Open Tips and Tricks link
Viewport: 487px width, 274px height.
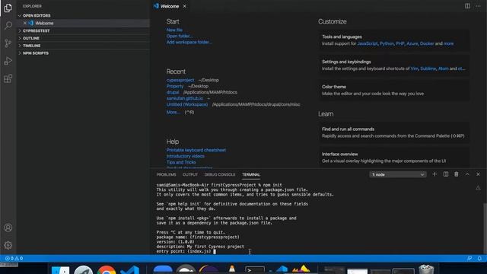coord(181,162)
